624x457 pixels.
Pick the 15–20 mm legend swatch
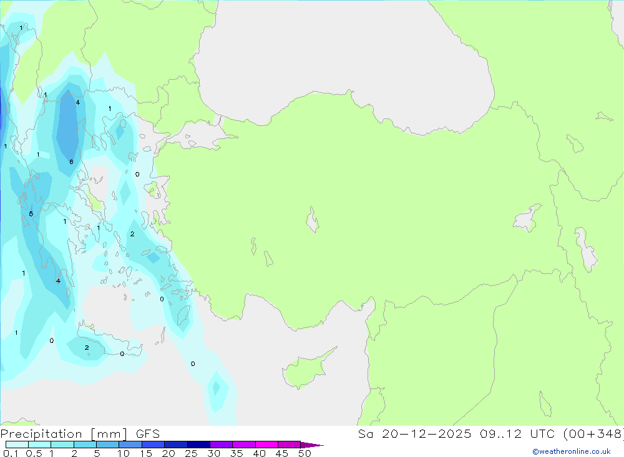154,445
